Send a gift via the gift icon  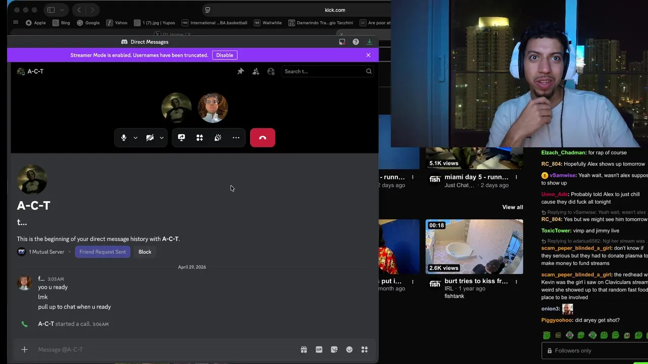coord(304,349)
